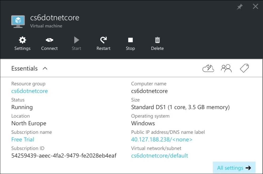Open the tags icon
Screen dimensions: 263x174
[x=244, y=68]
